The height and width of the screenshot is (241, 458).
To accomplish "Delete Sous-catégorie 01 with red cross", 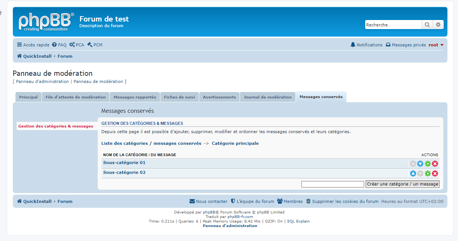I will tap(435, 164).
